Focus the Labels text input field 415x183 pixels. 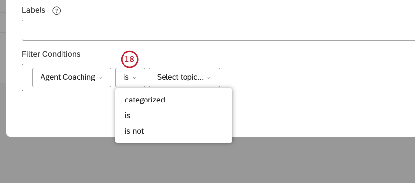pos(218,30)
